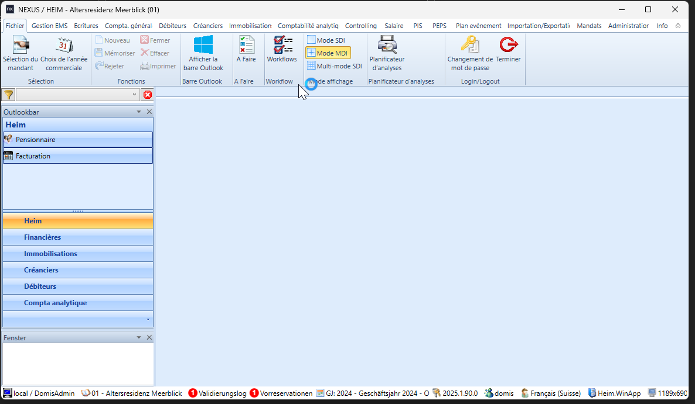
Task: Switch to the Controlling tab
Action: pos(360,26)
